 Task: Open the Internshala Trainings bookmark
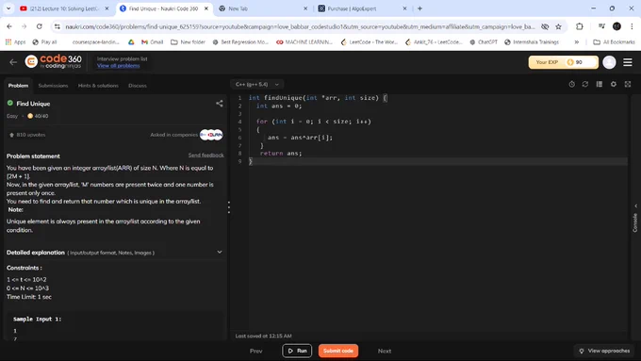532,42
